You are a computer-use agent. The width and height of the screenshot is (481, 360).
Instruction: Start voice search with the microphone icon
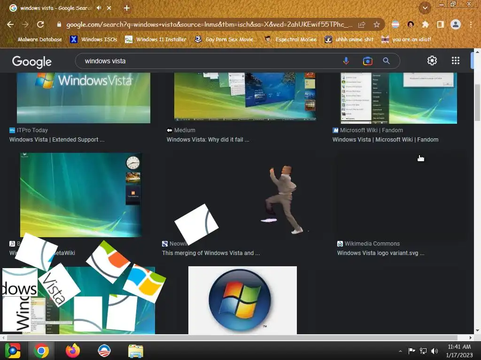[x=346, y=61]
